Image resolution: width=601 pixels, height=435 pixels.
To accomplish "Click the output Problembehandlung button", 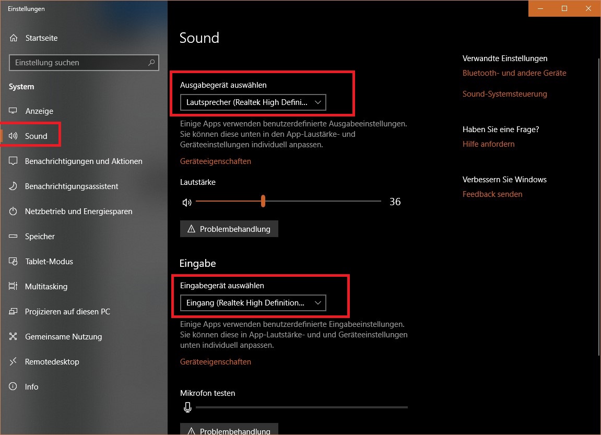I will tap(229, 229).
